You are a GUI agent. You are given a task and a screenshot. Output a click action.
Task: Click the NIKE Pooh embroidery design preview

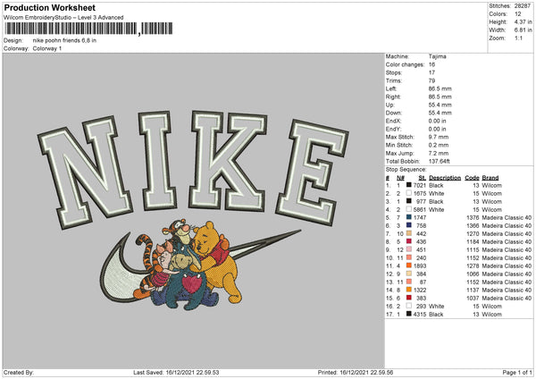pos(193,210)
